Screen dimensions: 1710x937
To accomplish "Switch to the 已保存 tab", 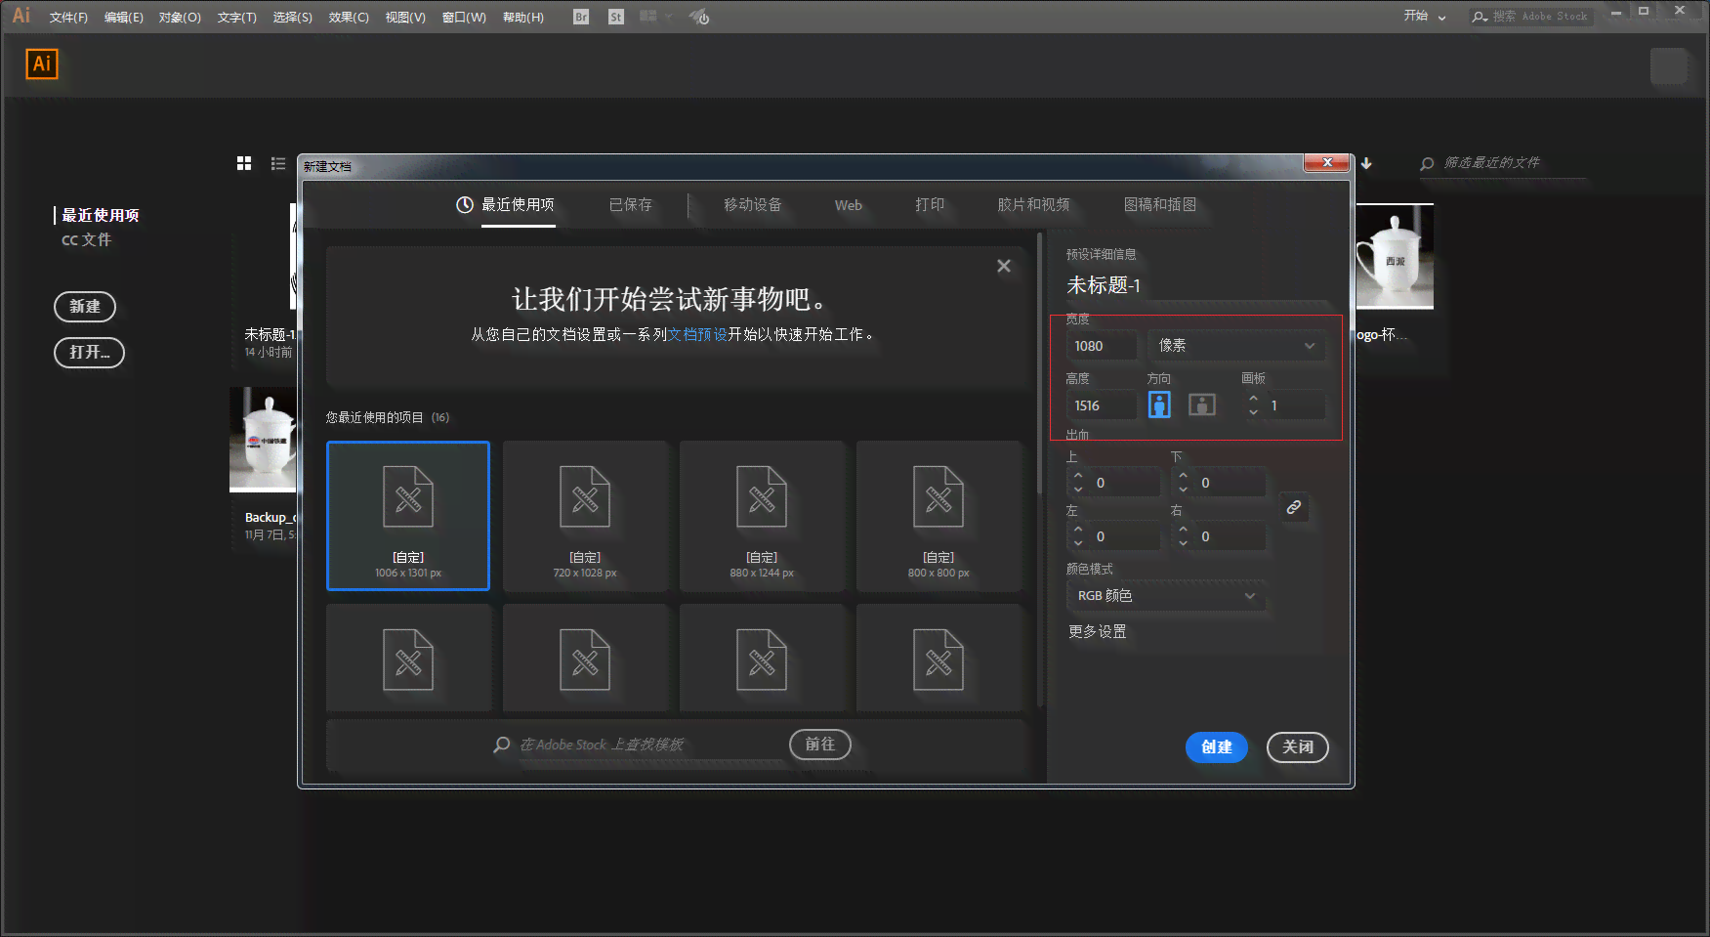I will (x=631, y=205).
